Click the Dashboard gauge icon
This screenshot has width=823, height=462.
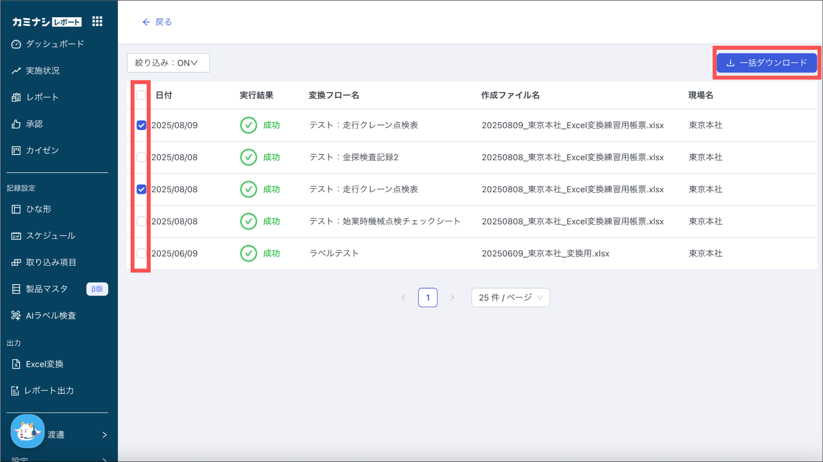click(16, 44)
